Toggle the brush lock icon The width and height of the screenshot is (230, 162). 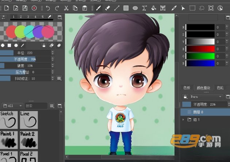[44, 46]
